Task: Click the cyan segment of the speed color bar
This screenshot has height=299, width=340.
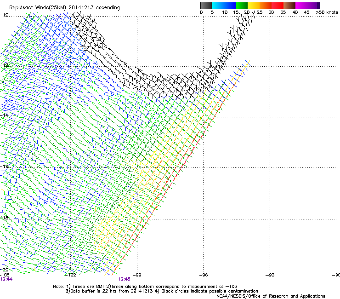Action: tap(218, 6)
